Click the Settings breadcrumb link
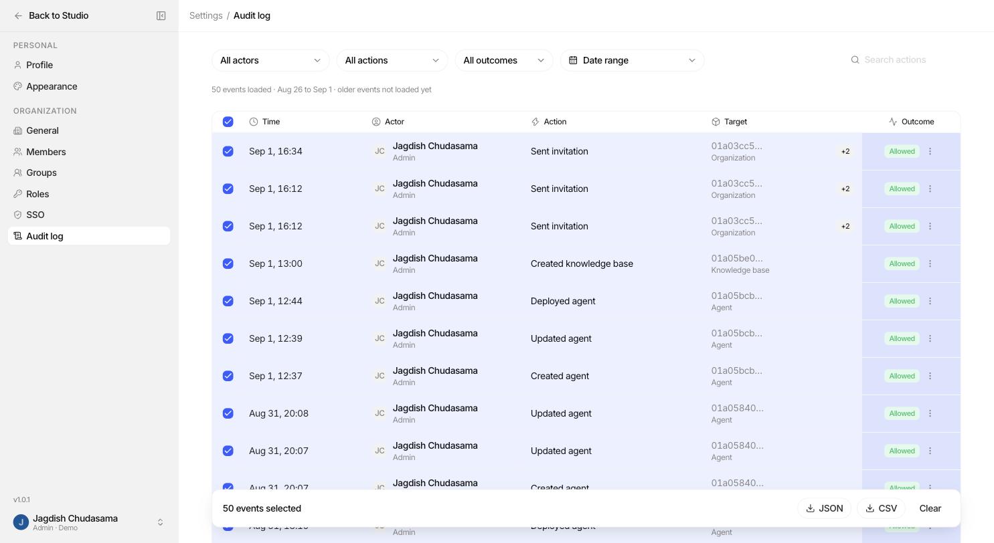Screen dimensions: 994x543 pyautogui.click(x=206, y=15)
